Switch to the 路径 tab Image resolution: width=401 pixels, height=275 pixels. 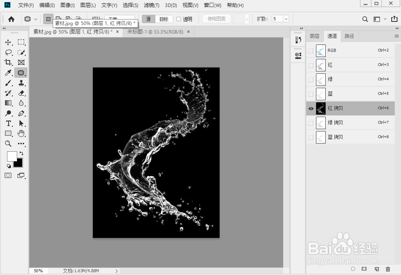point(350,36)
